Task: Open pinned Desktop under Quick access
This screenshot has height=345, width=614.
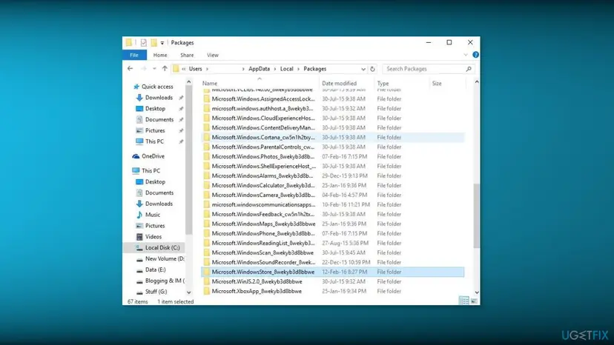Action: point(155,108)
